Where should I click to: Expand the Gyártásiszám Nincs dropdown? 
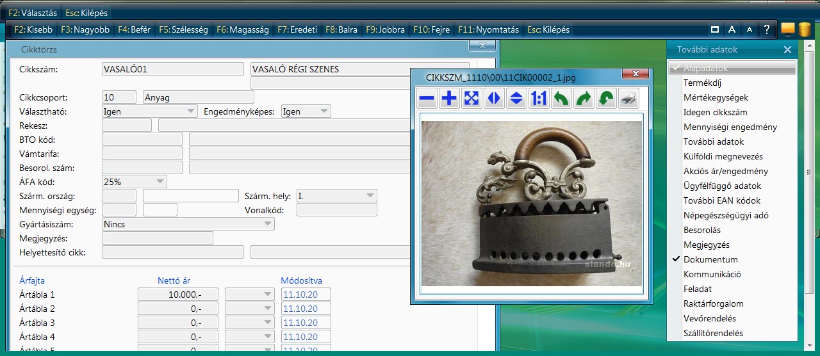coord(268,224)
